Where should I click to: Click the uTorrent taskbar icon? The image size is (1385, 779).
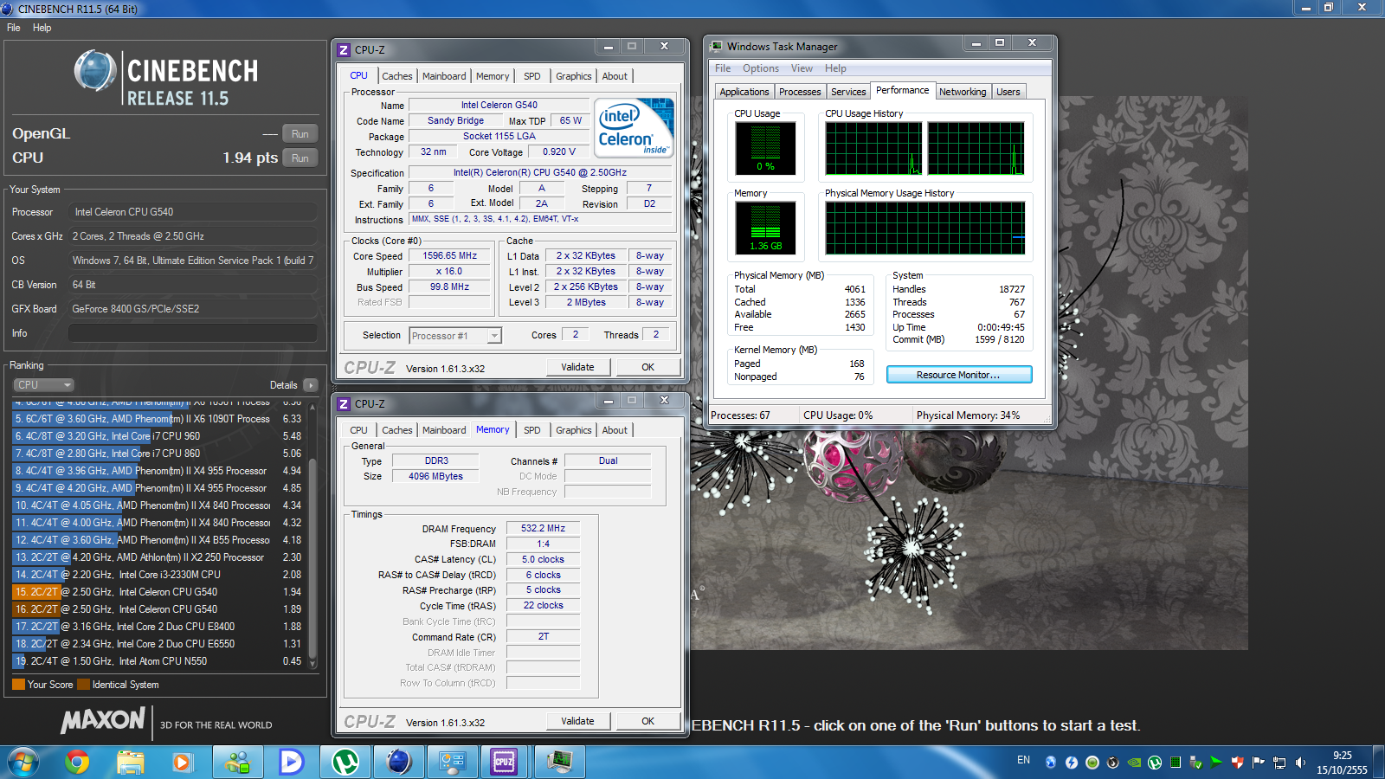pyautogui.click(x=345, y=762)
